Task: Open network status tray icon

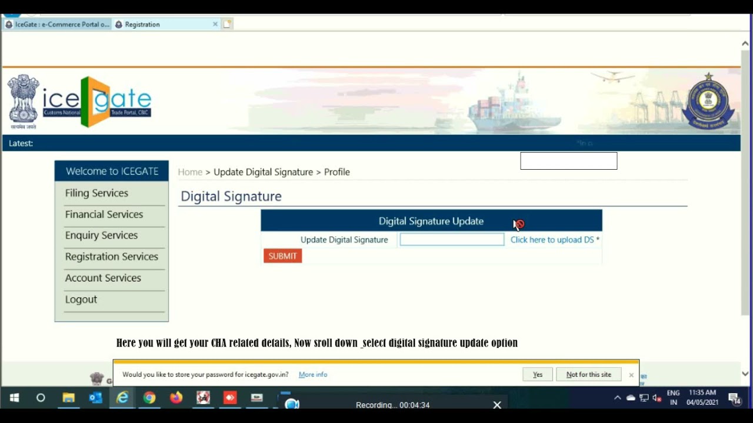Action: coord(644,398)
